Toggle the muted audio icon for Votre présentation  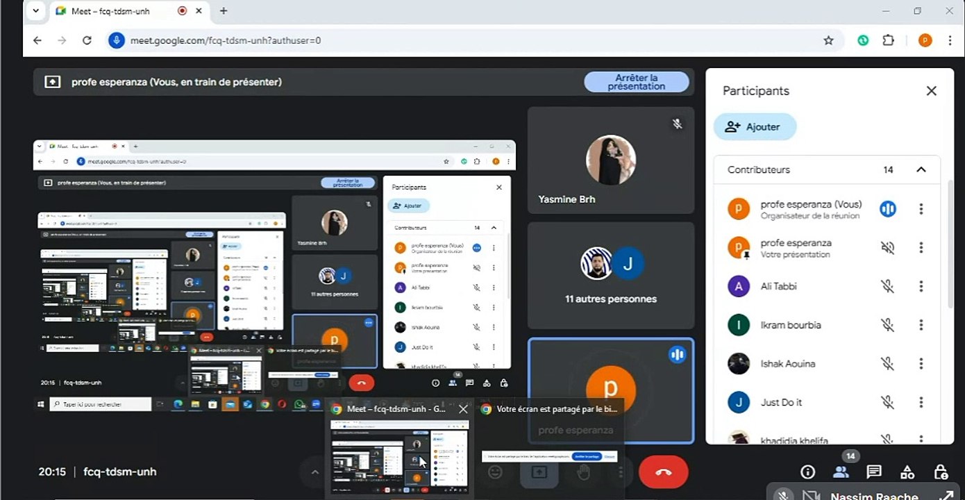pyautogui.click(x=888, y=247)
